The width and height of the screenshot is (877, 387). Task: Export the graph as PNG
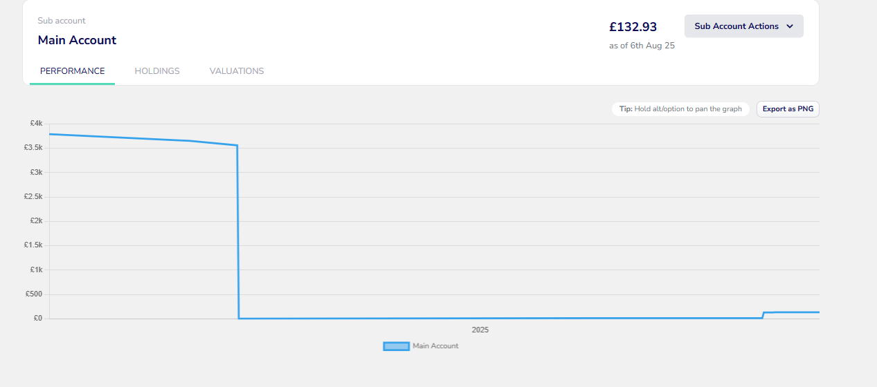pos(788,109)
